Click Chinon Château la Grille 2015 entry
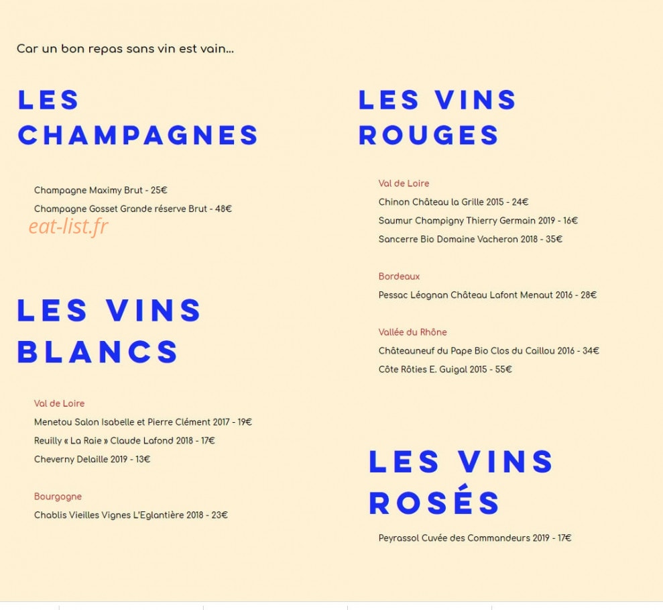This screenshot has height=610, width=663. [x=453, y=203]
